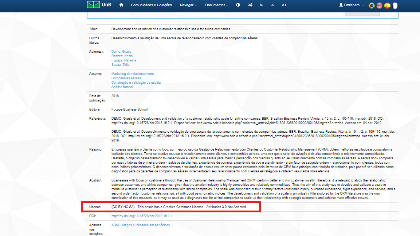Open ADM - Artigos publicados em periódicos collection
Image resolution: width=420 pixels, height=236 pixels.
pyautogui.click(x=140, y=225)
